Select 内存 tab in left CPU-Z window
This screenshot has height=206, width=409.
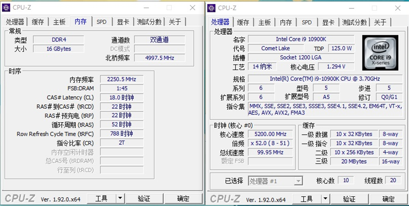pyautogui.click(x=81, y=21)
